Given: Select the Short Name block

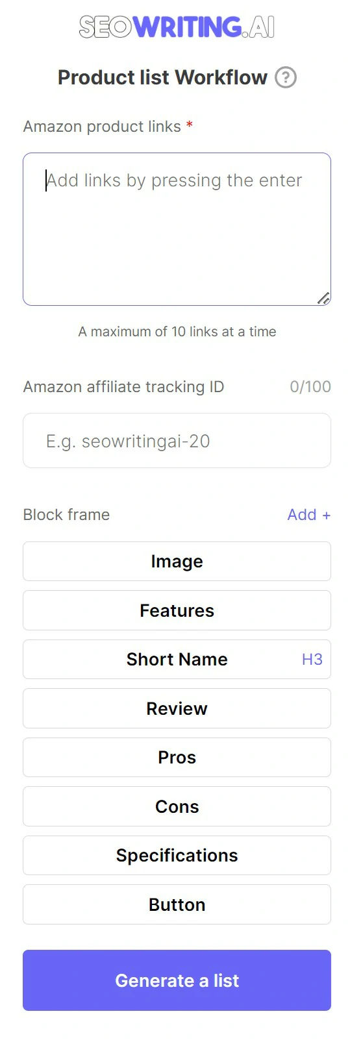Looking at the screenshot, I should (177, 660).
